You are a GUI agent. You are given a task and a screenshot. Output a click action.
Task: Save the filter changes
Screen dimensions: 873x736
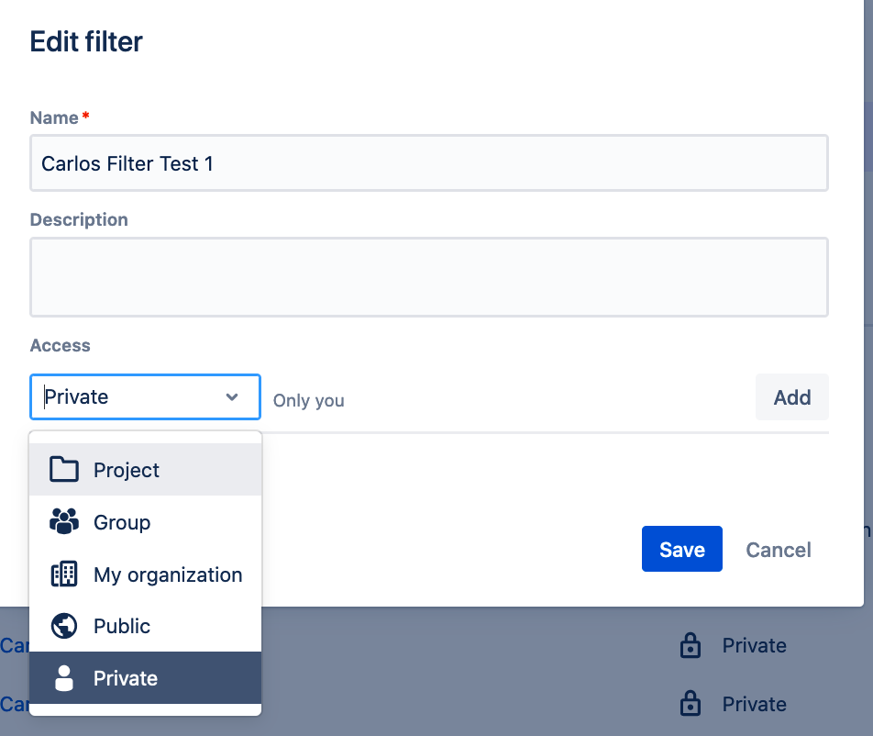[x=681, y=550]
